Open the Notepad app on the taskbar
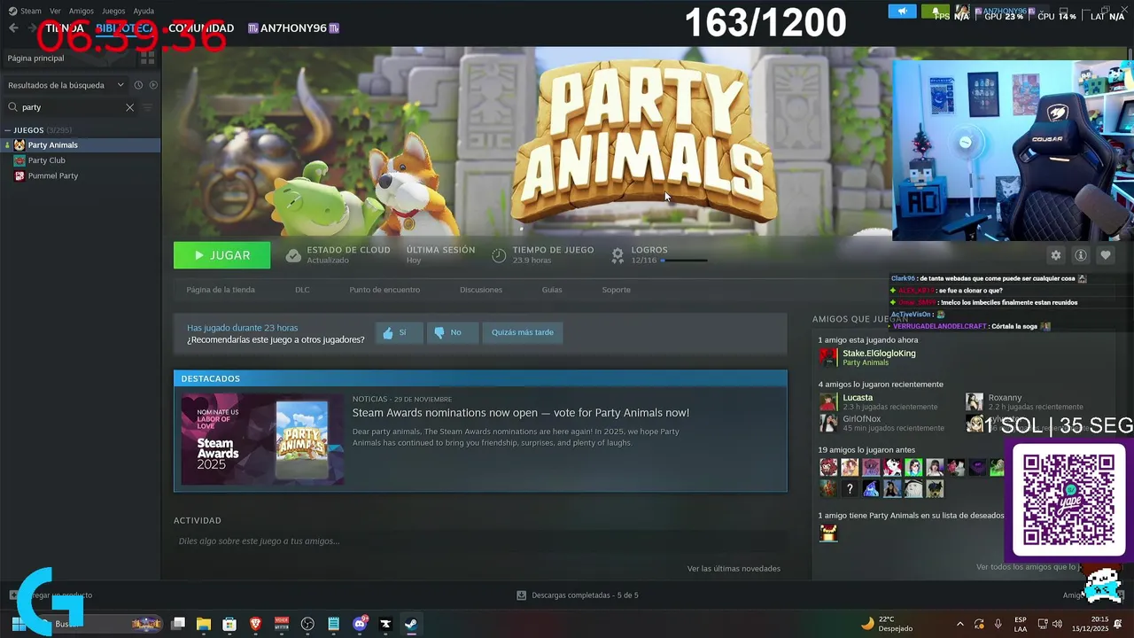Image resolution: width=1134 pixels, height=638 pixels. [333, 624]
